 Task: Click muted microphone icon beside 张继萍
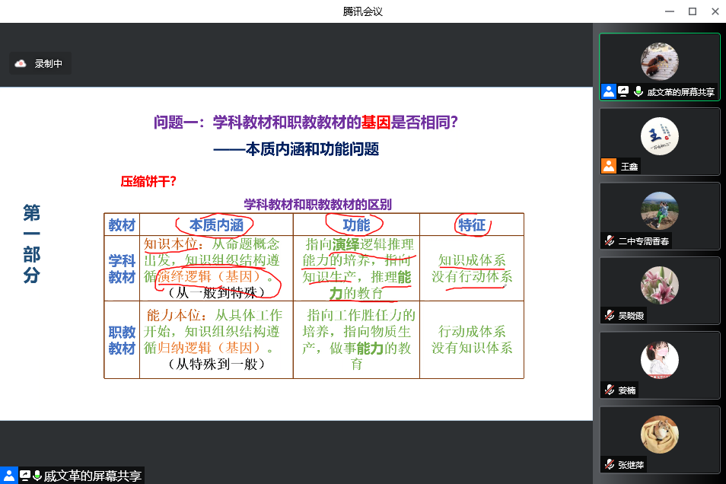click(x=610, y=464)
